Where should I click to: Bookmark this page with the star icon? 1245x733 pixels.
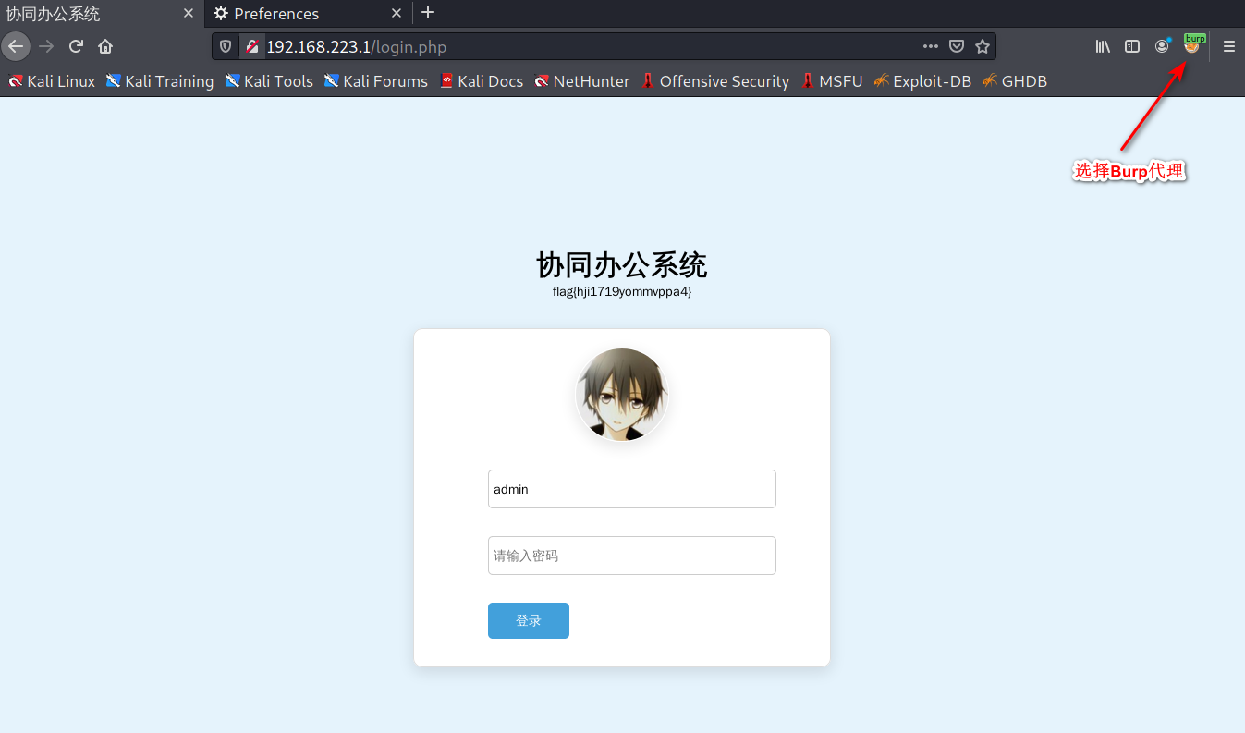983,46
